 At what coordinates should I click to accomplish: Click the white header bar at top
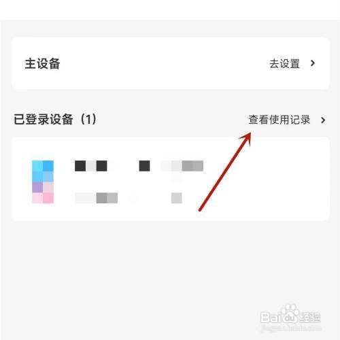click(170, 10)
